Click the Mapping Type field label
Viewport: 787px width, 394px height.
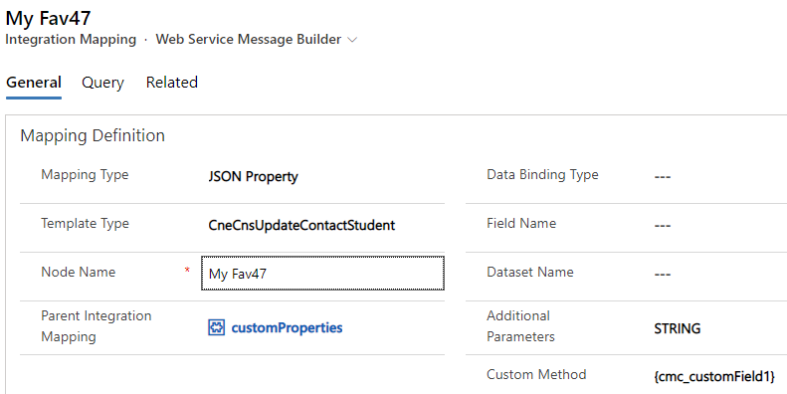85,175
